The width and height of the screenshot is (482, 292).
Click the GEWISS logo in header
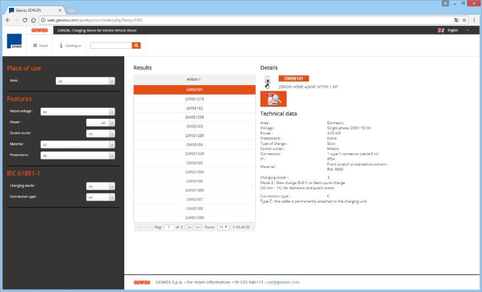click(x=40, y=30)
